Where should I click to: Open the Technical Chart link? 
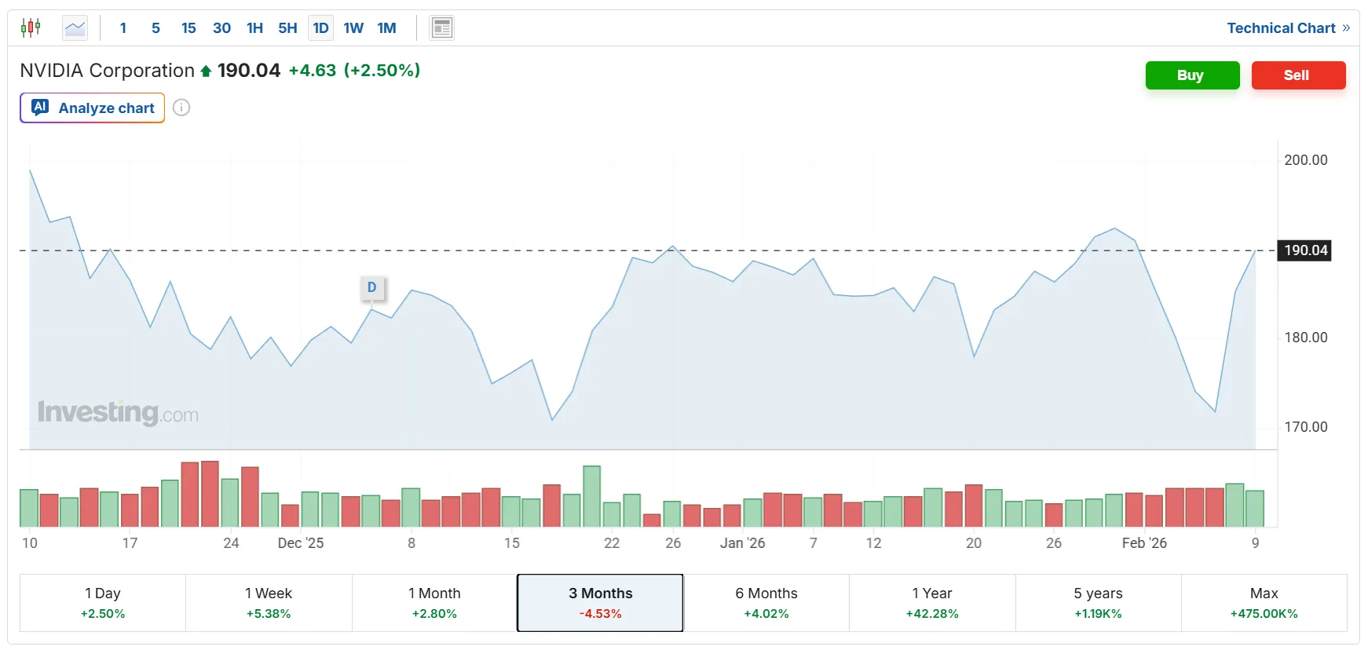coord(1288,28)
